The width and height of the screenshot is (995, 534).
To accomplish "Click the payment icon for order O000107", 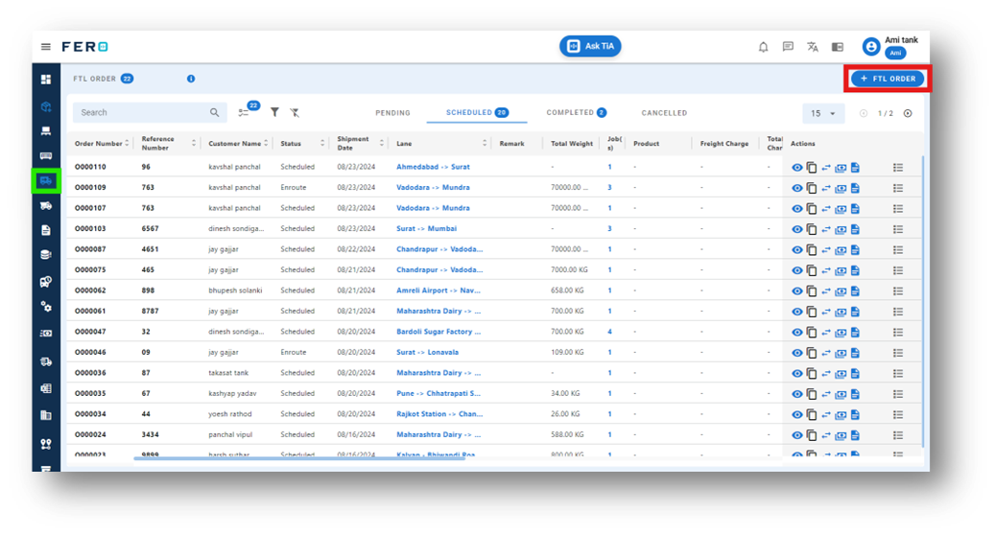I will (841, 209).
